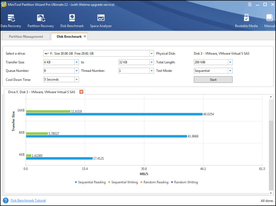276x206 pixels.
Task: Switch to the Partition Management tab
Action: pos(26,37)
